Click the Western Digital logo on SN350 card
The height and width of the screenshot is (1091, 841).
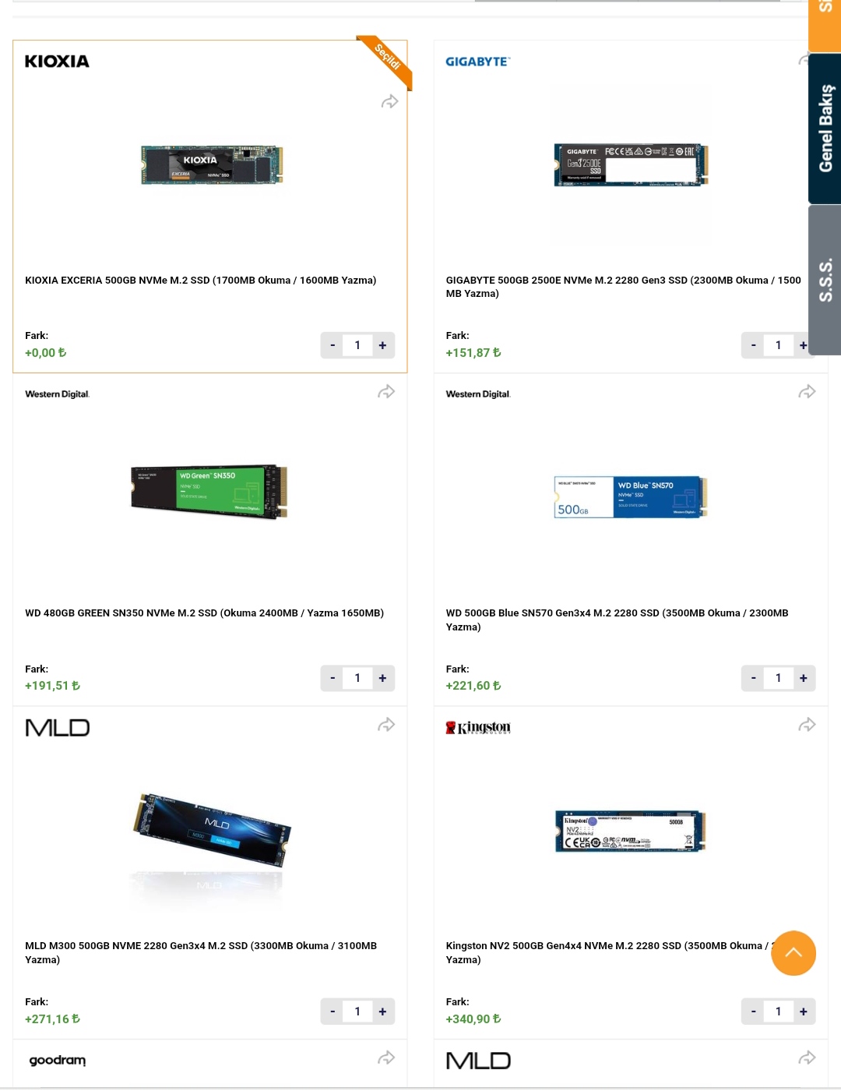click(58, 394)
